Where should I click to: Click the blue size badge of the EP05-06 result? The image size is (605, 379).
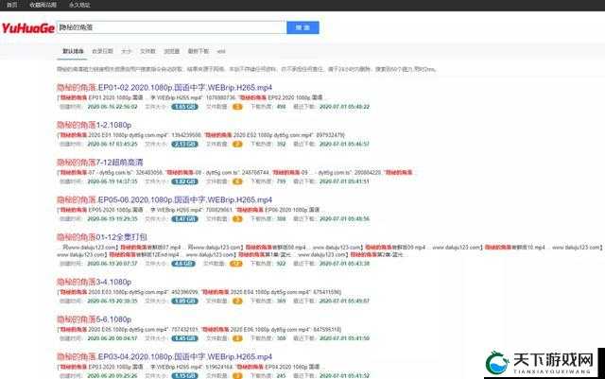pyautogui.click(x=185, y=219)
